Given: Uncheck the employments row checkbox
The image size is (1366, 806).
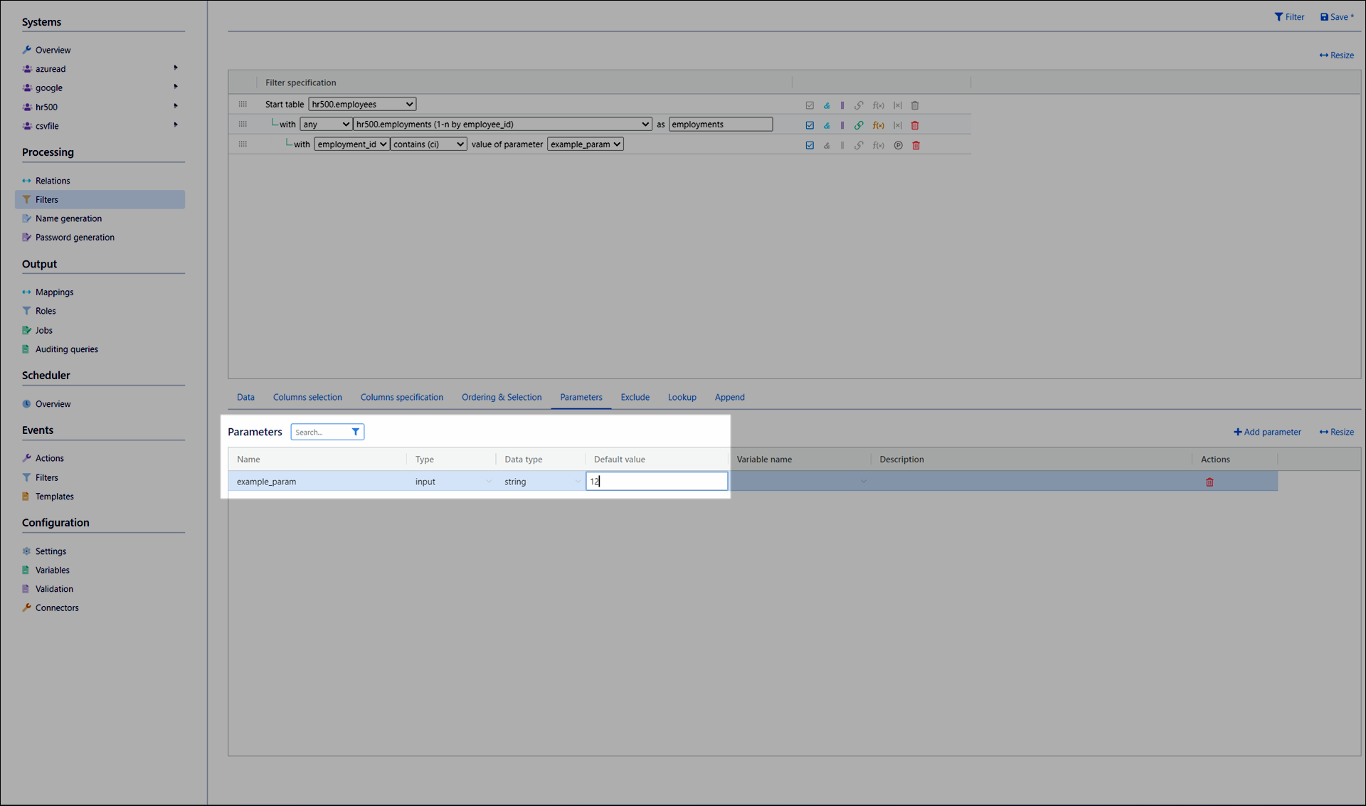Looking at the screenshot, I should [810, 125].
